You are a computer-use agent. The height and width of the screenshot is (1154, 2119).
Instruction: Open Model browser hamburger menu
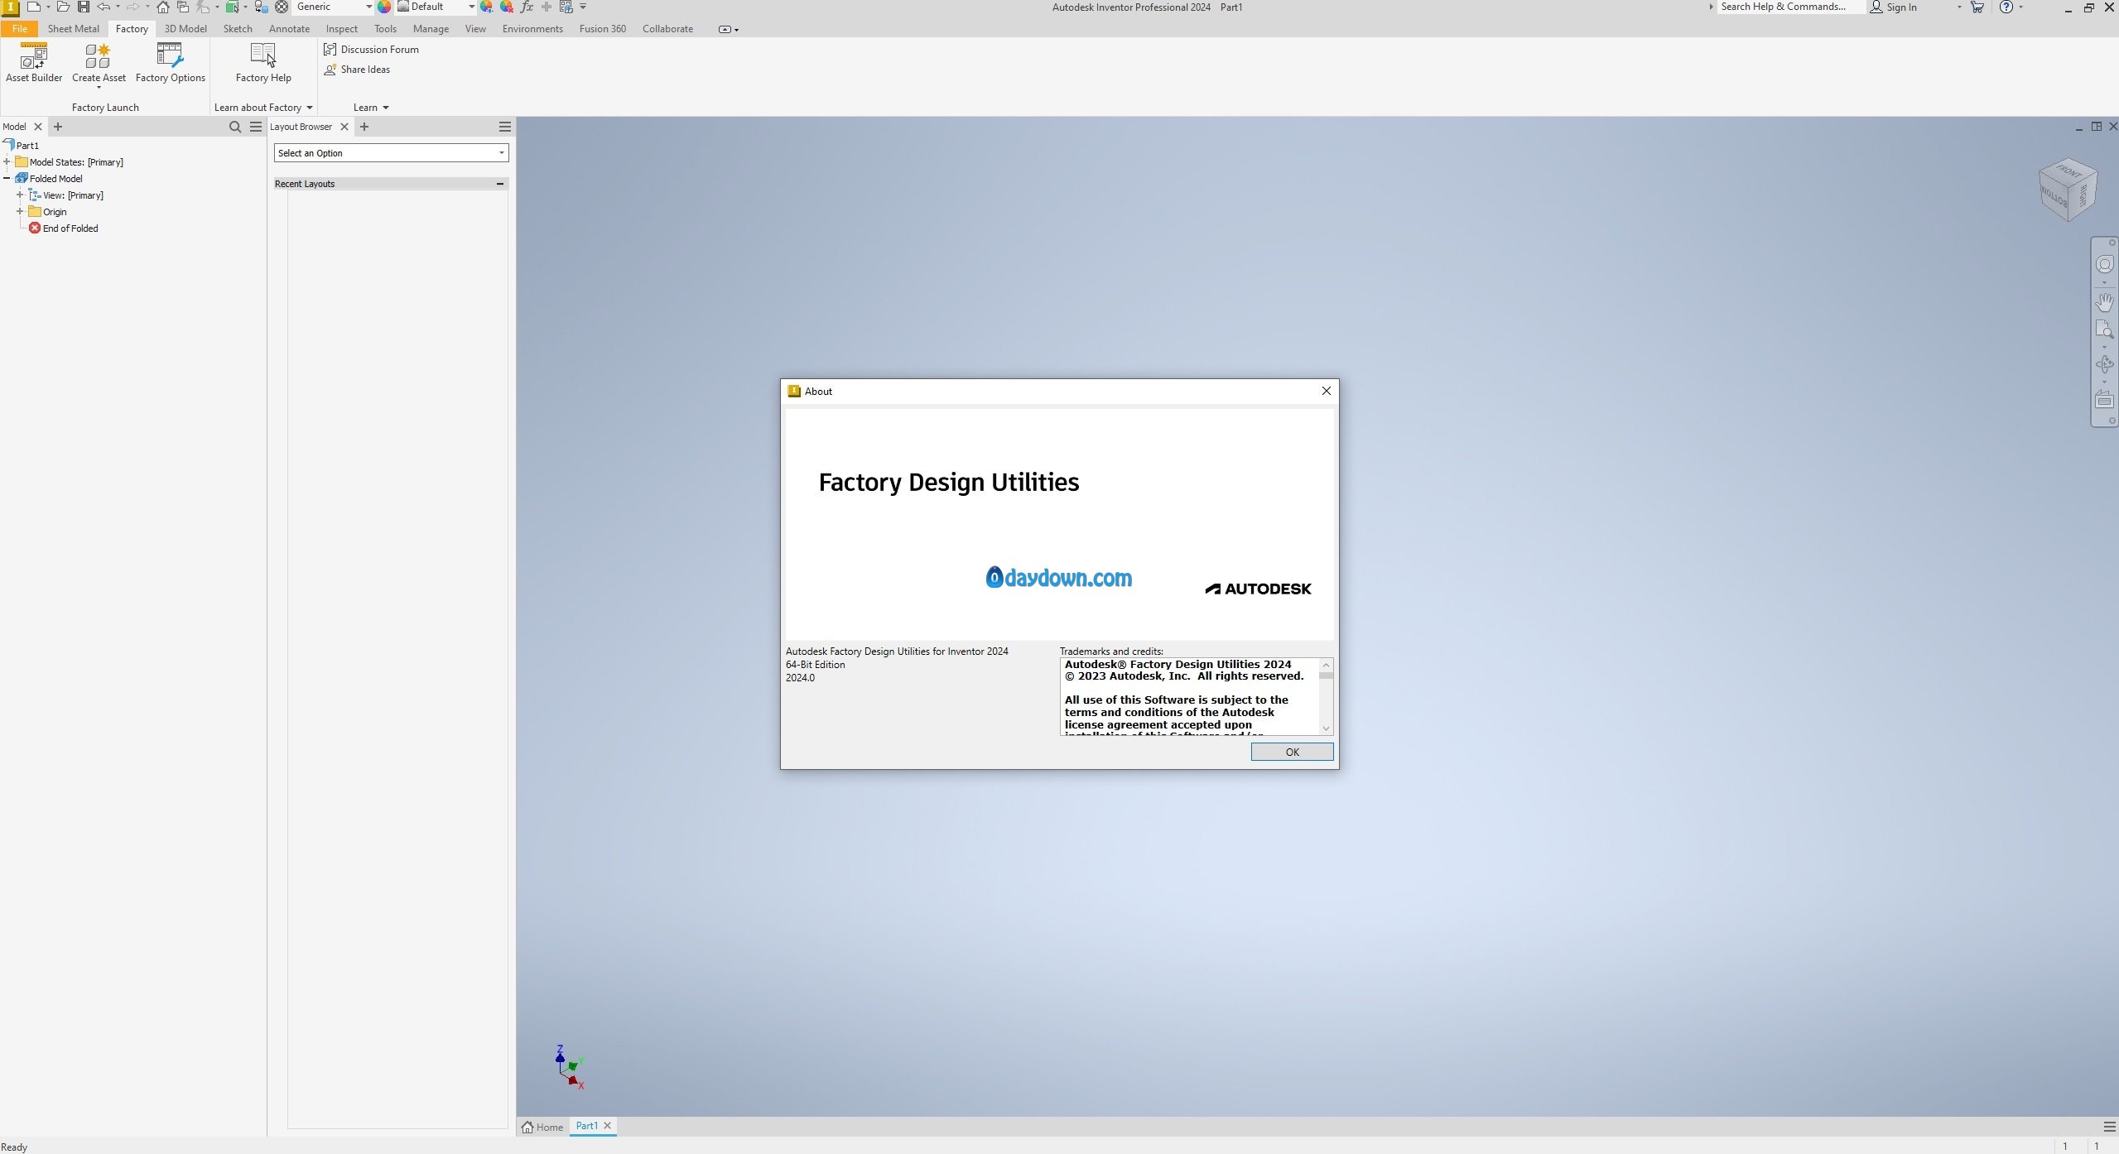[x=256, y=127]
